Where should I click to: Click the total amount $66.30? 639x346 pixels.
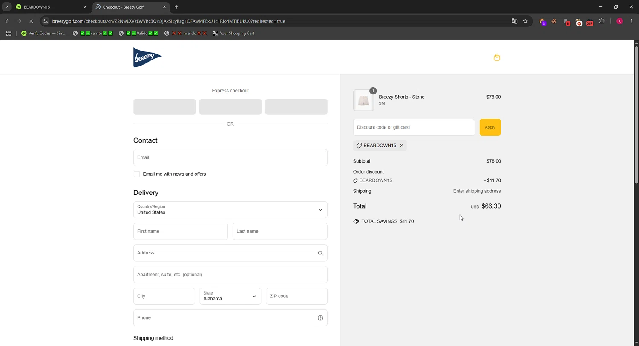click(x=491, y=206)
